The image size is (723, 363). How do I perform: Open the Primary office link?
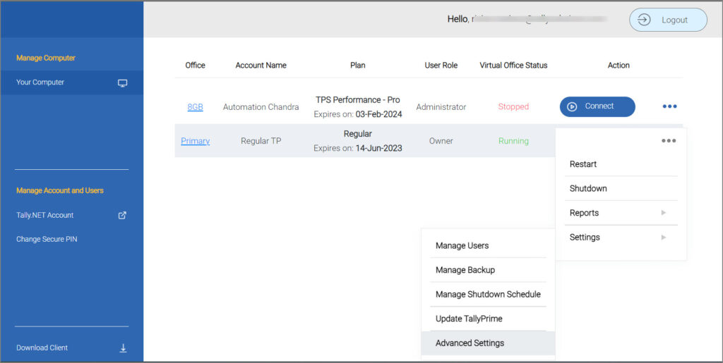pos(195,141)
